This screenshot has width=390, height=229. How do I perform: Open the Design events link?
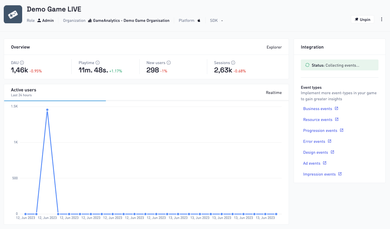(x=315, y=152)
